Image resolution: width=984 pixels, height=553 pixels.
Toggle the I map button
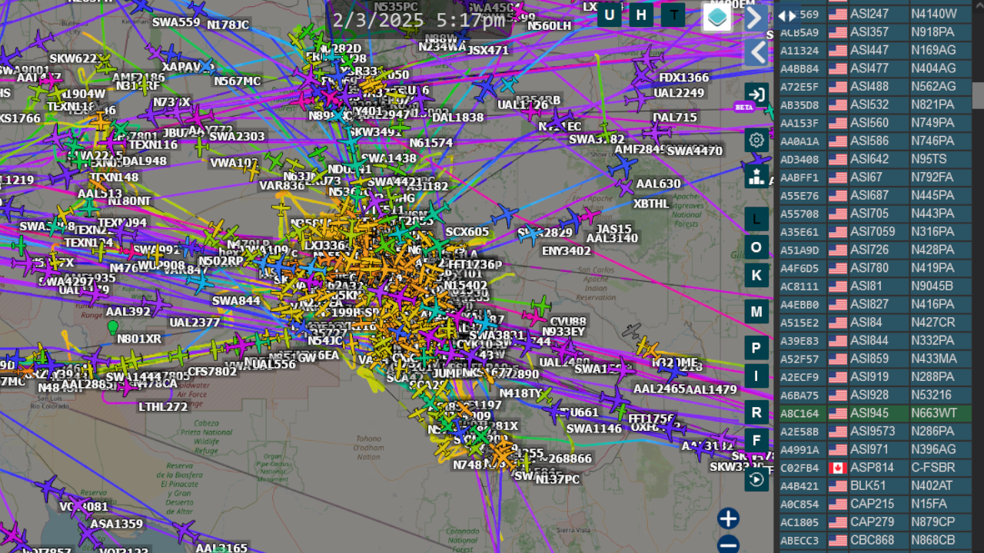tap(756, 376)
